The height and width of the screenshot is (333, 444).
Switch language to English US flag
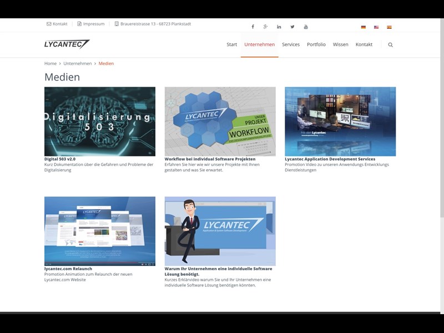(376, 27)
